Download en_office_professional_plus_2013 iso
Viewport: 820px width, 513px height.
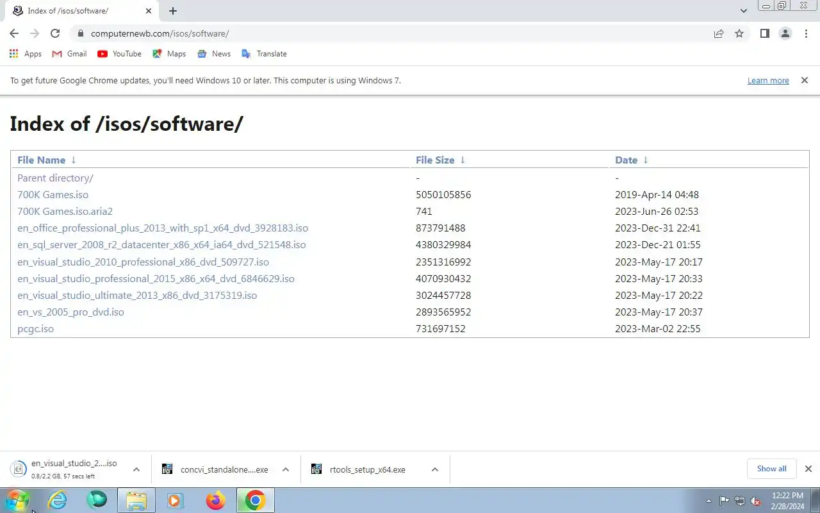[163, 228]
